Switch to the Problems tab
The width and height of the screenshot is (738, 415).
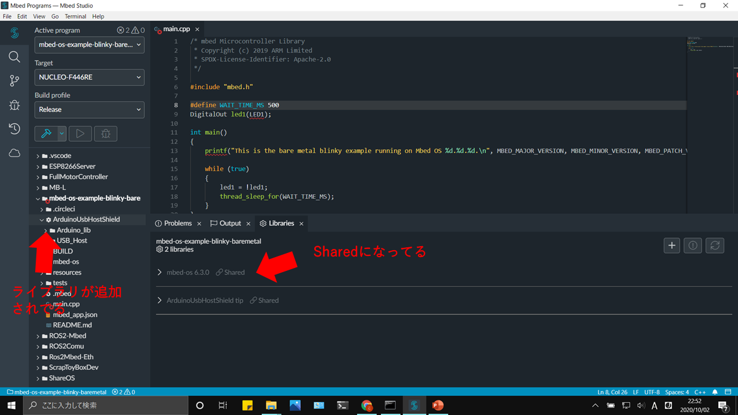coord(178,223)
